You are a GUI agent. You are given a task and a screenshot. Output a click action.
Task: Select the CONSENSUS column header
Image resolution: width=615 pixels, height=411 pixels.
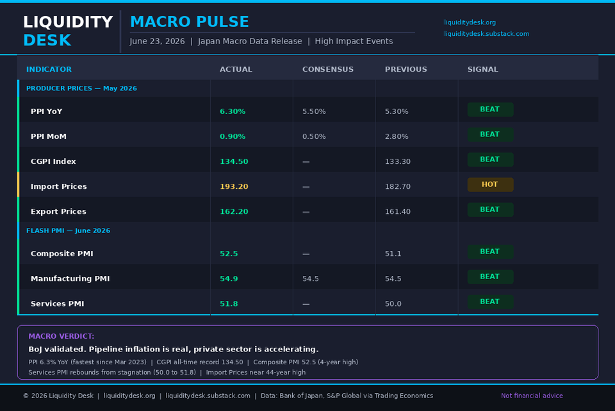point(327,69)
